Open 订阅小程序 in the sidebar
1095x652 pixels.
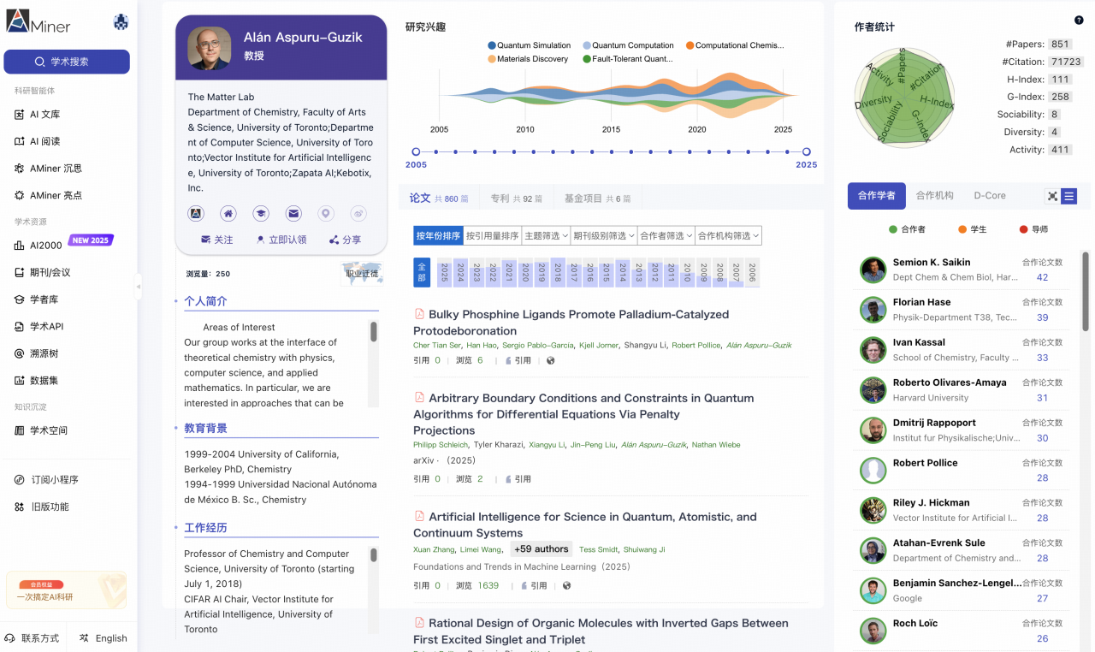click(x=46, y=480)
